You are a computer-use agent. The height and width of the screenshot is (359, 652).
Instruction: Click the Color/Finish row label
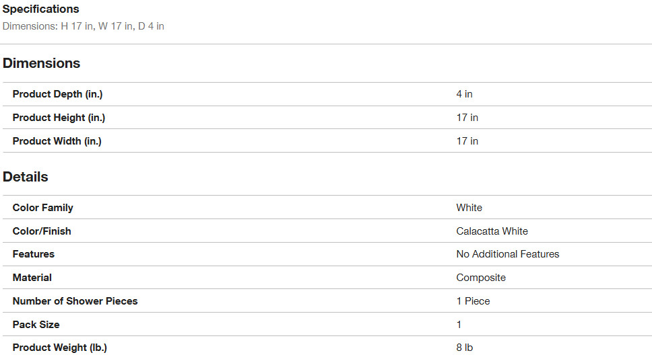(x=42, y=231)
